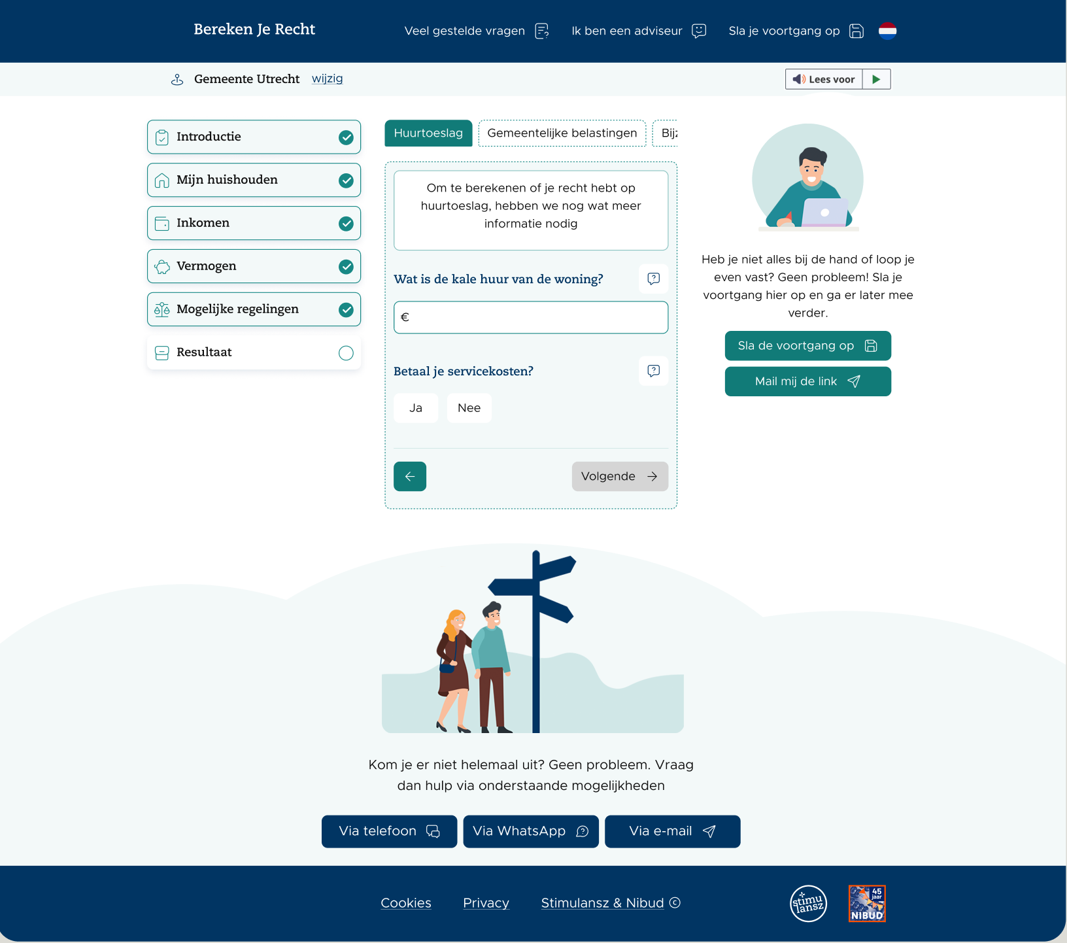
Task: Click the Nibud logo in footer
Action: (867, 903)
